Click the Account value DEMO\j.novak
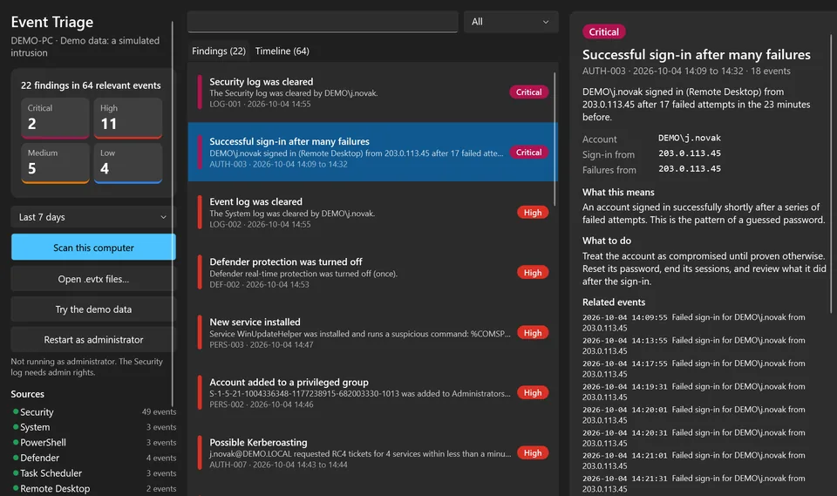The image size is (837, 496). [x=689, y=138]
